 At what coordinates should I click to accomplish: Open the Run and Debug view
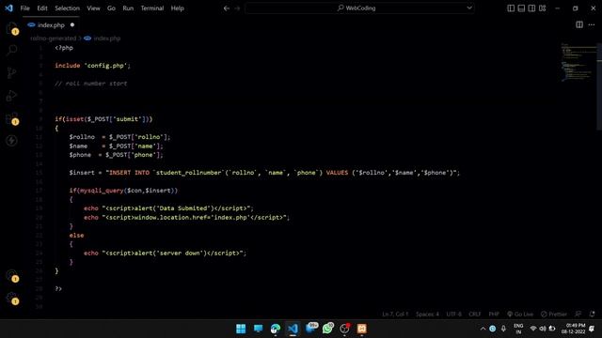coord(12,96)
